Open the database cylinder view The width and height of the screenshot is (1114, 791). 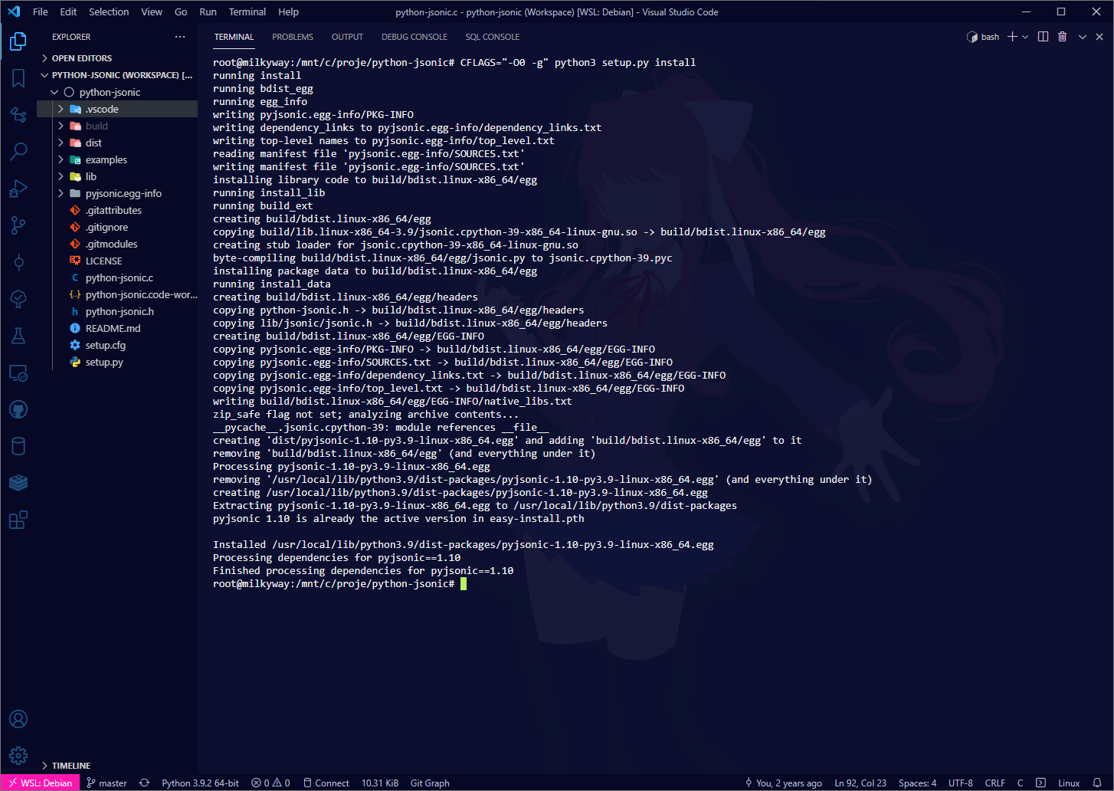18,446
